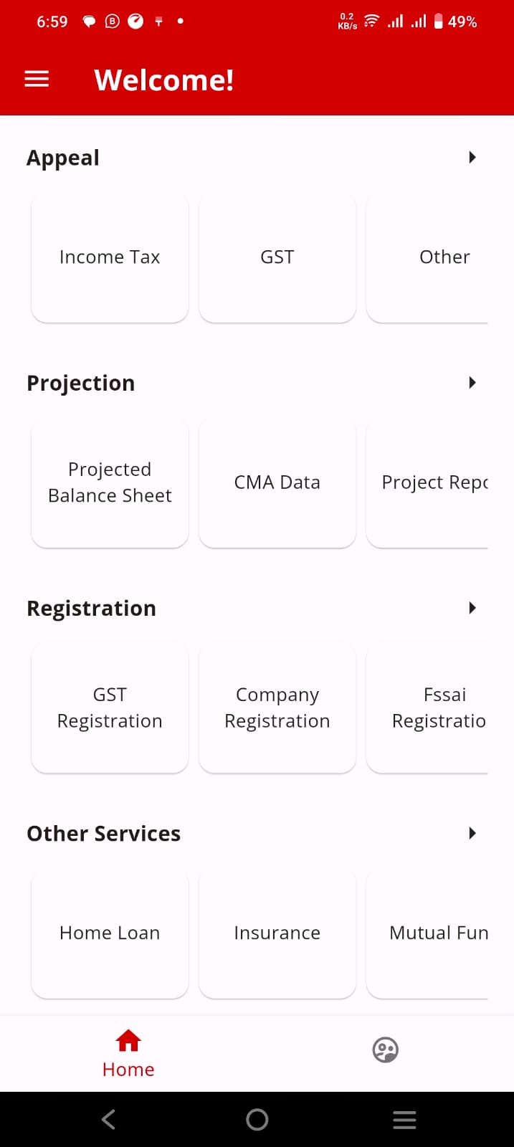The image size is (514, 1147).
Task: Tap the Home icon in bottom bar
Action: click(128, 1040)
